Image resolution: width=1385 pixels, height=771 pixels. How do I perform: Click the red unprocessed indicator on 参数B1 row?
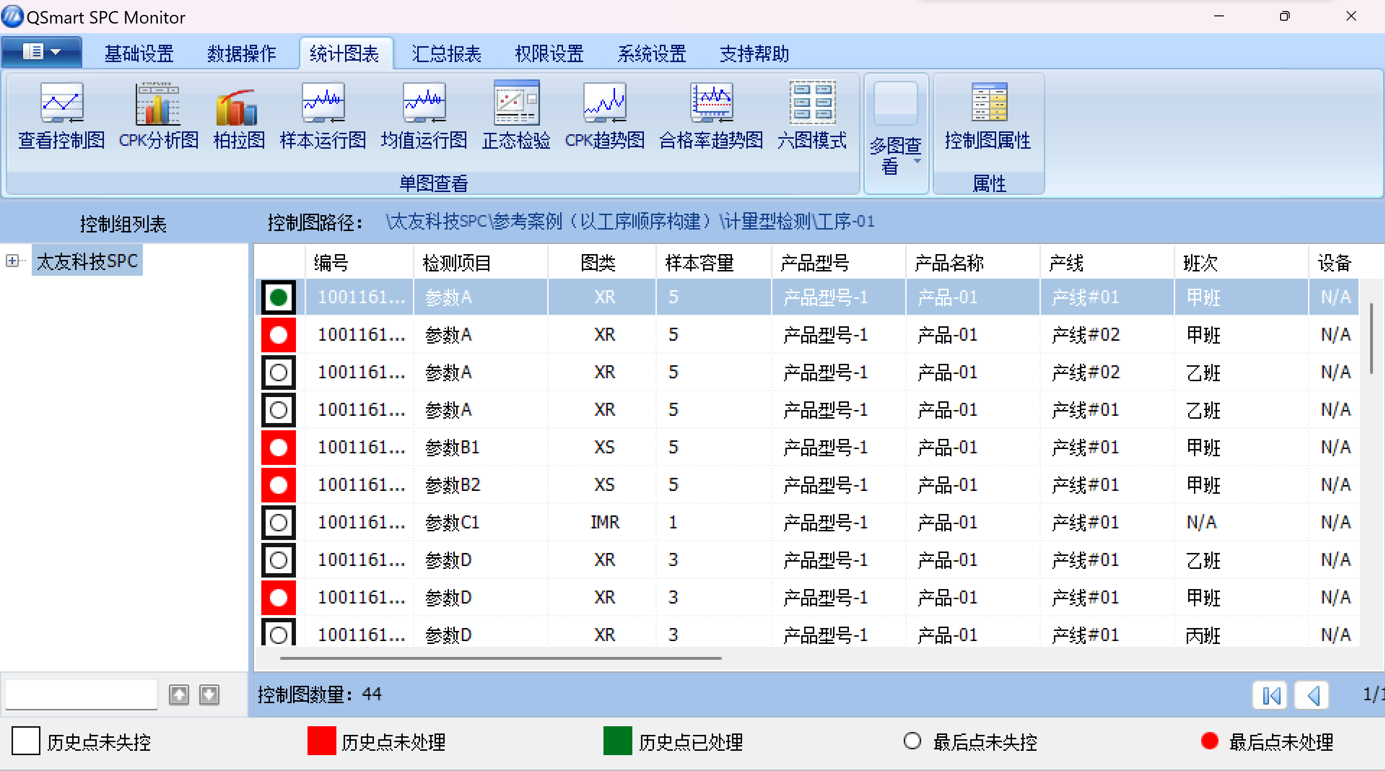coord(278,447)
